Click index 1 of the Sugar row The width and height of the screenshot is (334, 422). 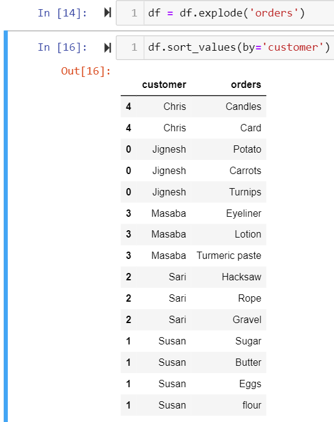click(x=129, y=341)
